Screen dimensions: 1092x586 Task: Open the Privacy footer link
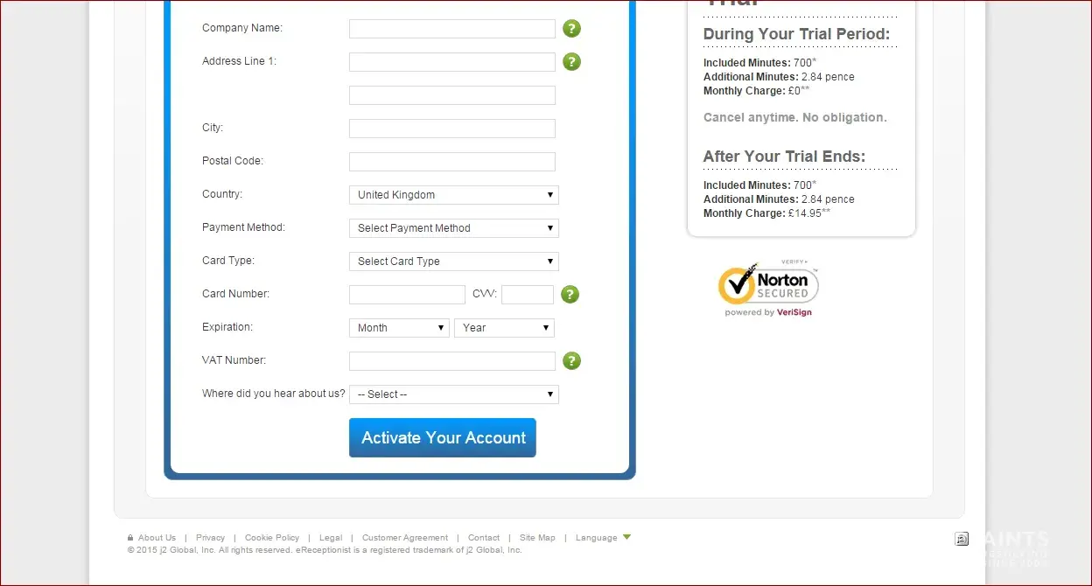(210, 538)
